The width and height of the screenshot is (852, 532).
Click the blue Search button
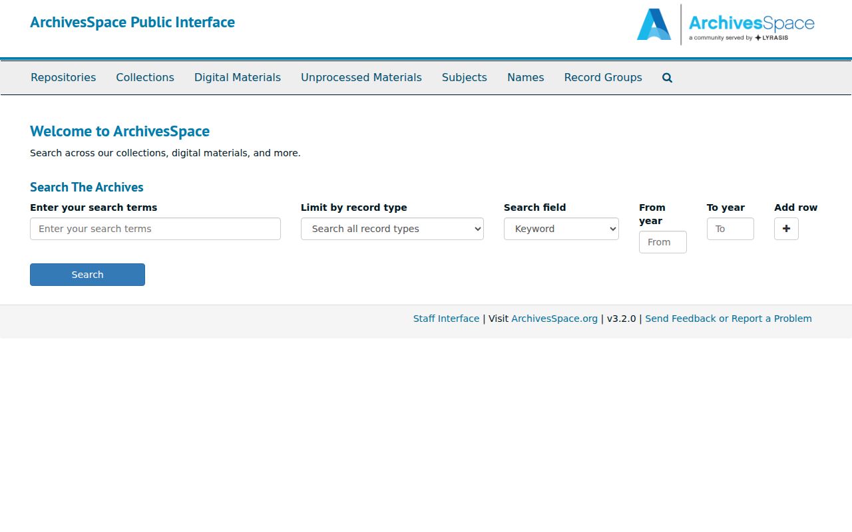point(87,275)
